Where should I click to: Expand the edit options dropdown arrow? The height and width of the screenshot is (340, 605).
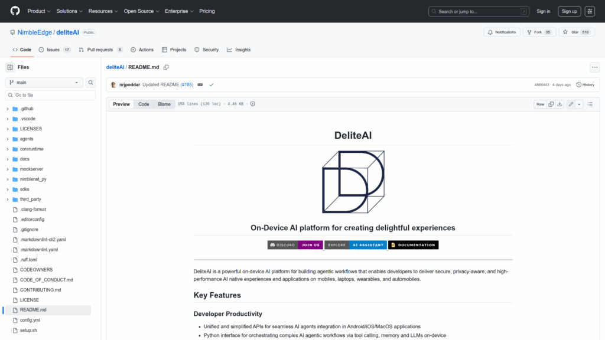[579, 104]
